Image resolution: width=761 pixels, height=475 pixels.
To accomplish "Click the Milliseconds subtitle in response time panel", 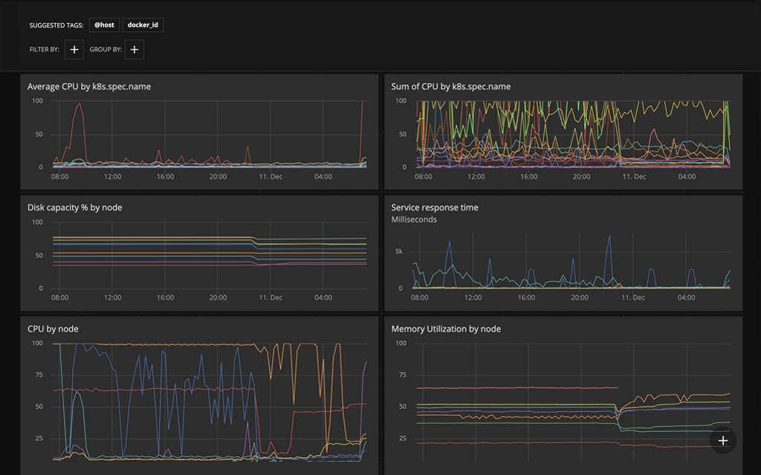I will pyautogui.click(x=414, y=220).
